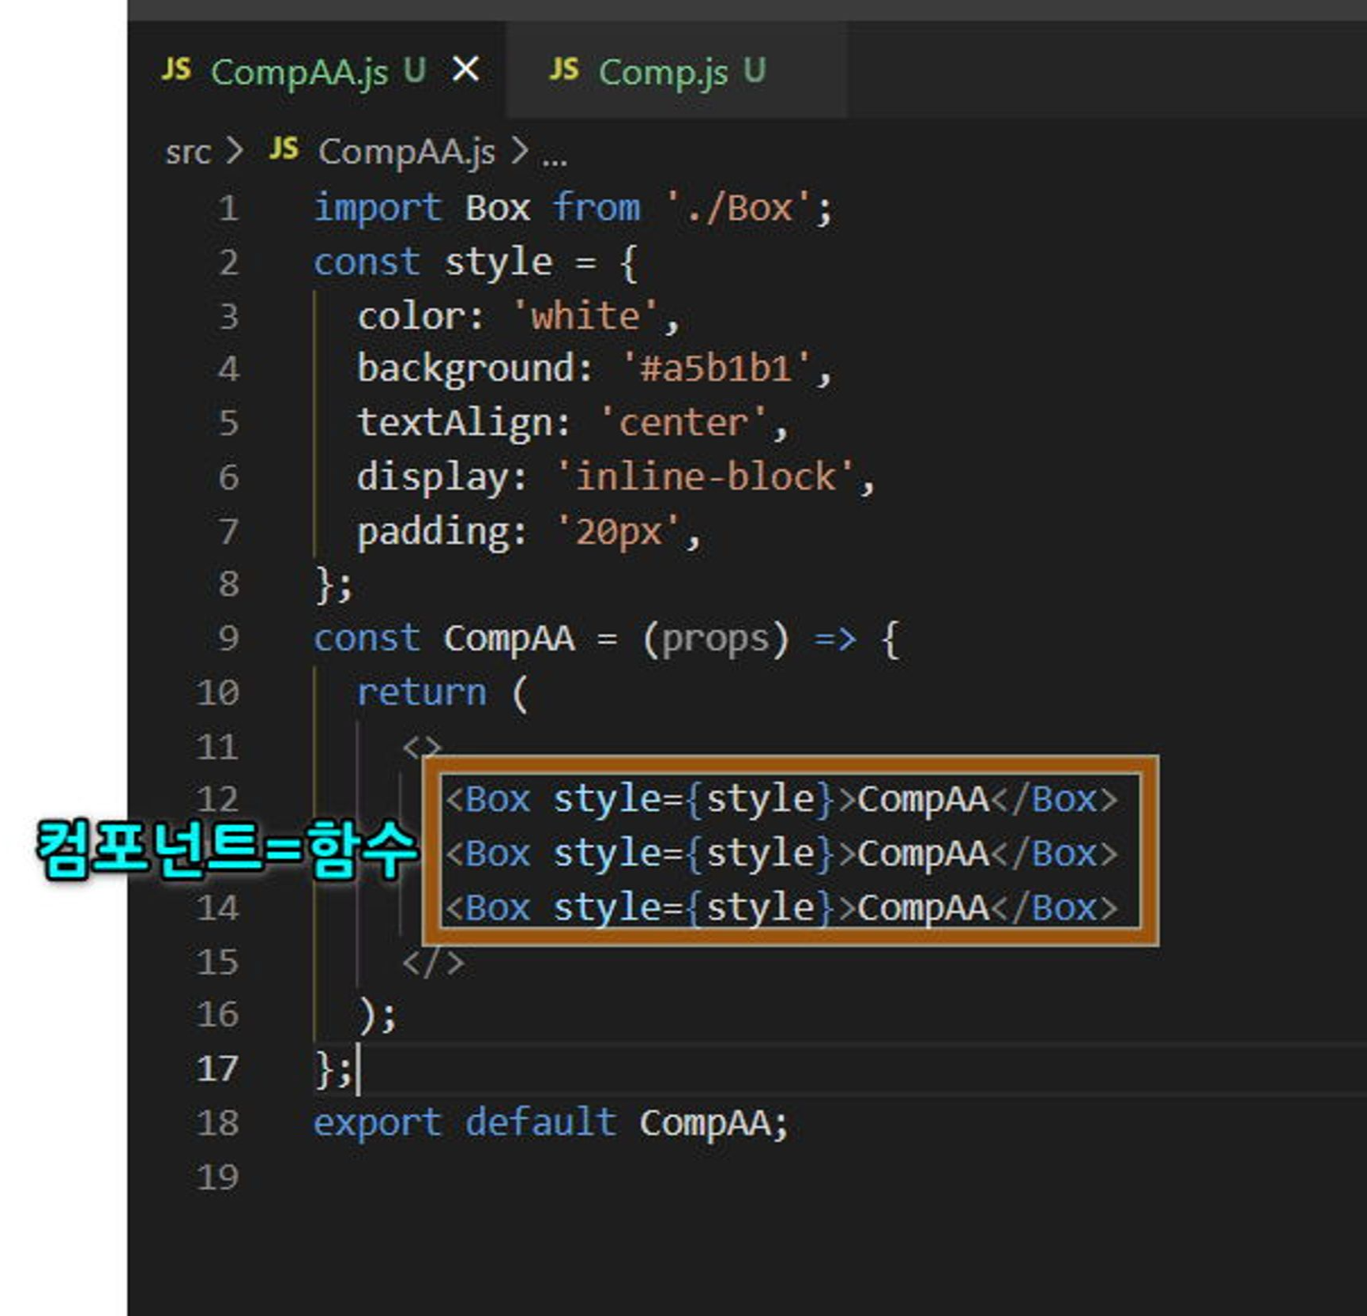This screenshot has height=1316, width=1367.
Task: Click the closing fragment tag on line 15
Action: tap(433, 962)
